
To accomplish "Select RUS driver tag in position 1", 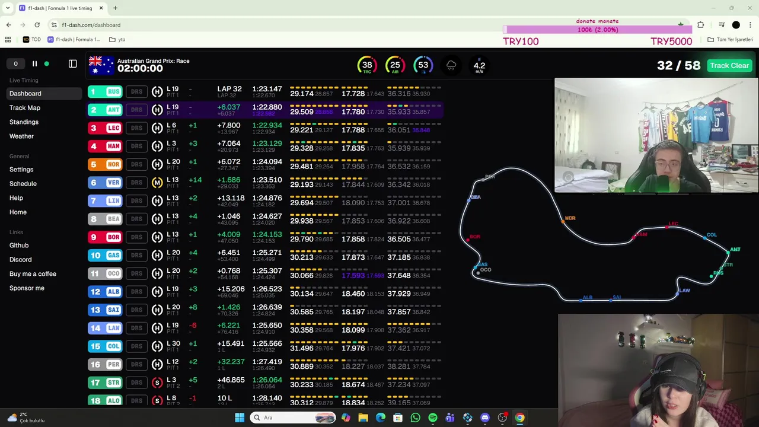I will pyautogui.click(x=106, y=91).
